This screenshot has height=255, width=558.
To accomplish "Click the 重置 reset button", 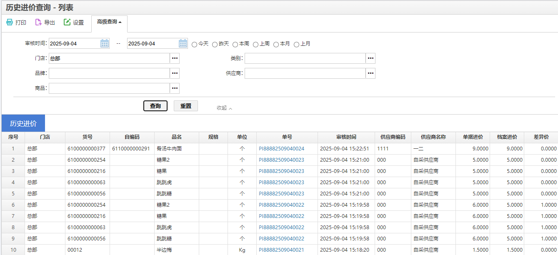I will point(186,106).
